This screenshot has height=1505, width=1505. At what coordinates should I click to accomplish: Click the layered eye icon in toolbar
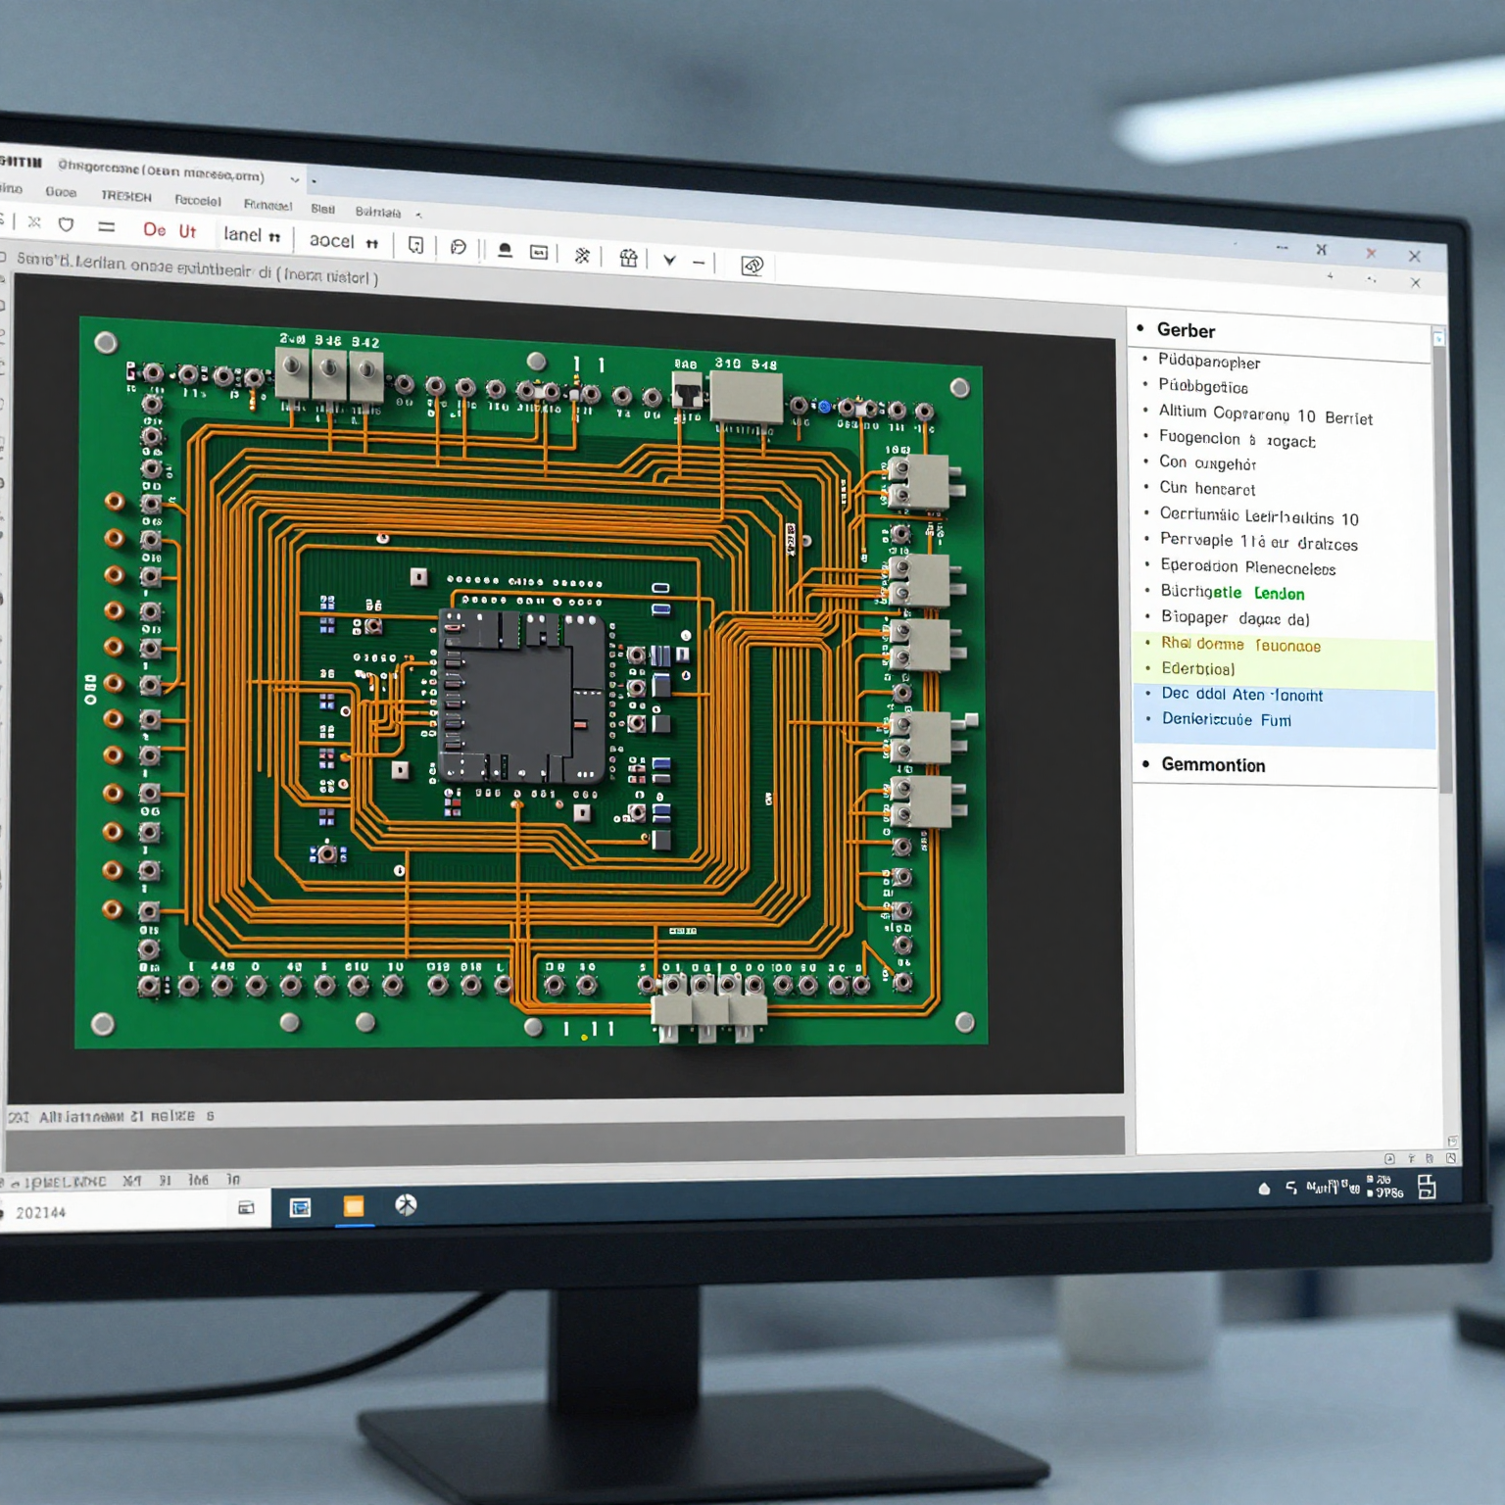click(x=752, y=266)
